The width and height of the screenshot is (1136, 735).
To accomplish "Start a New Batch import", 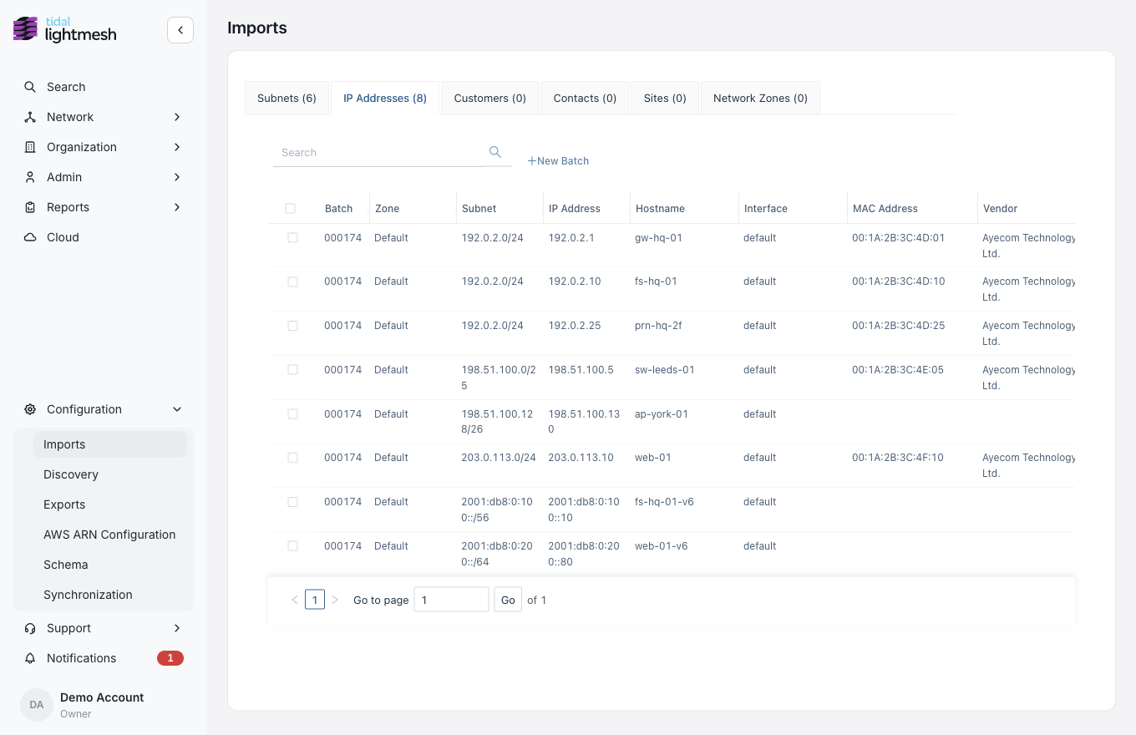I will (558, 160).
